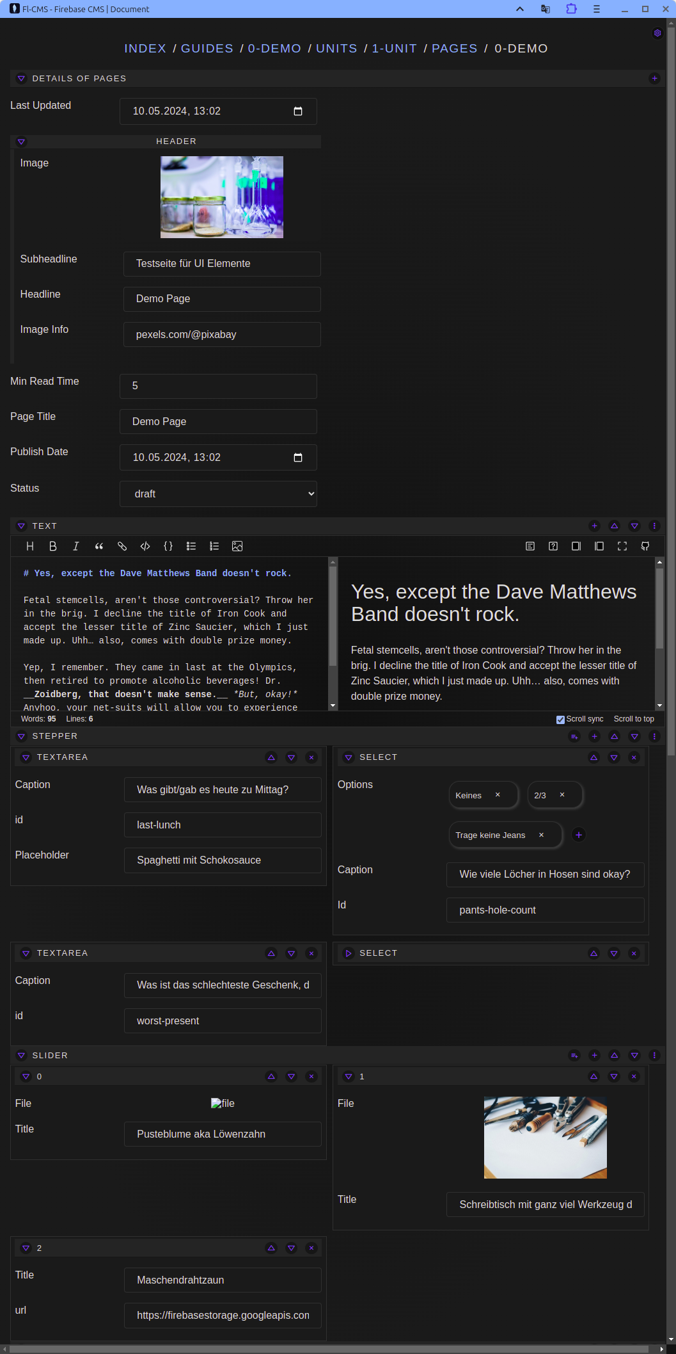Remove the 'Keines' option tag

pos(498,794)
